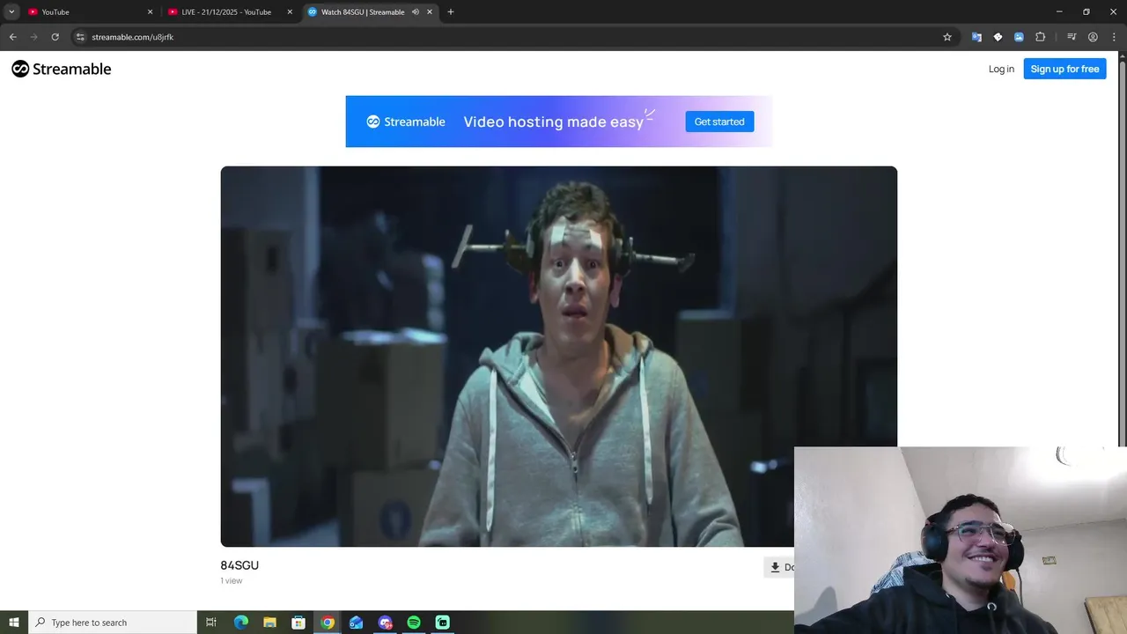The height and width of the screenshot is (634, 1127).
Task: Open Discord from the taskbar
Action: [385, 623]
